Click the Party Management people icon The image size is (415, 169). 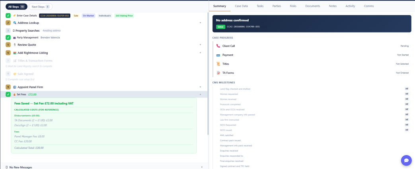(x=15, y=38)
